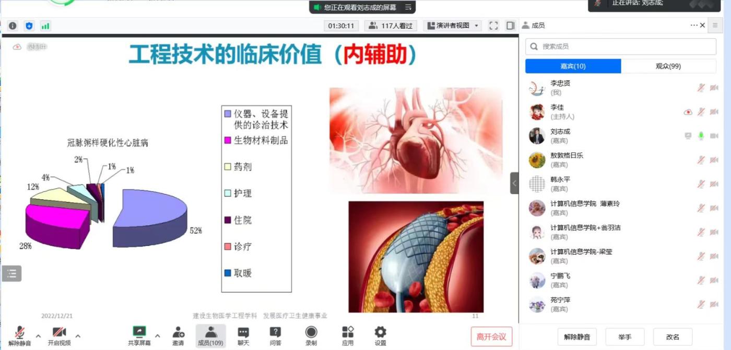Enter fullscreen with the expand icon
Screen dimensions: 731x350
point(493,26)
